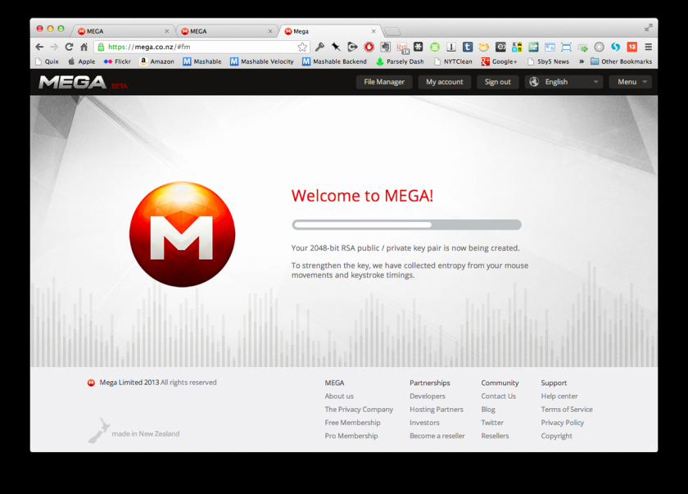This screenshot has width=688, height=494.
Task: Open the Developers footer link
Action: click(x=428, y=397)
